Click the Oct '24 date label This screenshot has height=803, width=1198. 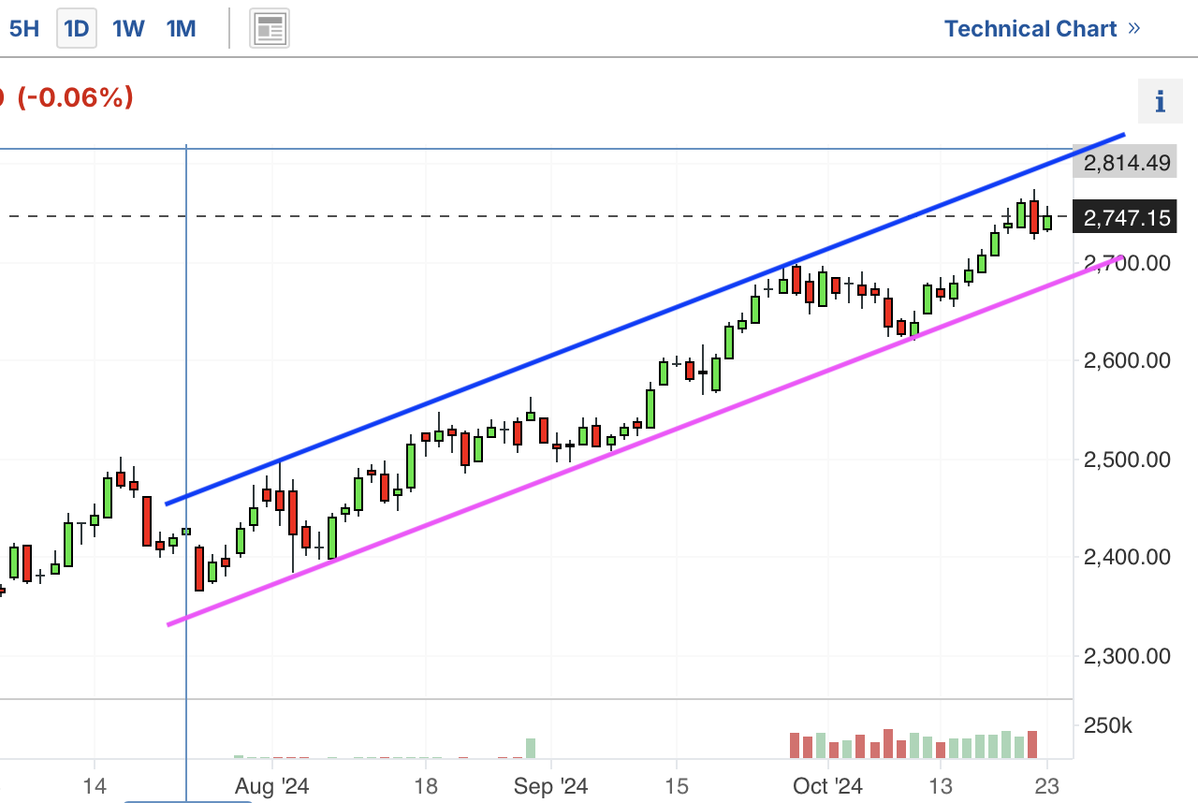[x=828, y=786]
